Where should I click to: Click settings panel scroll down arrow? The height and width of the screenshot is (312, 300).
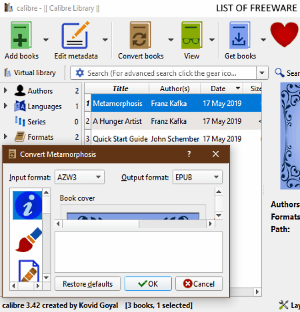point(219,216)
